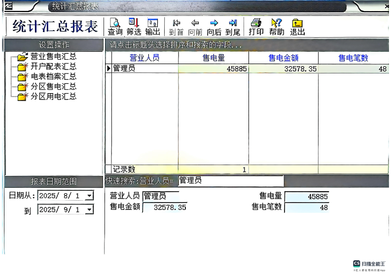Sort by the 售电金额 column header

[284, 58]
